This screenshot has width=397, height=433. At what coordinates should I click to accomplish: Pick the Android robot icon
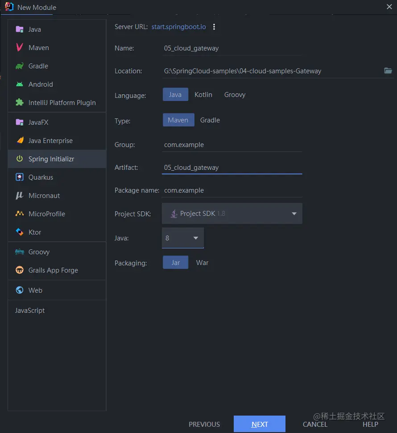[19, 84]
